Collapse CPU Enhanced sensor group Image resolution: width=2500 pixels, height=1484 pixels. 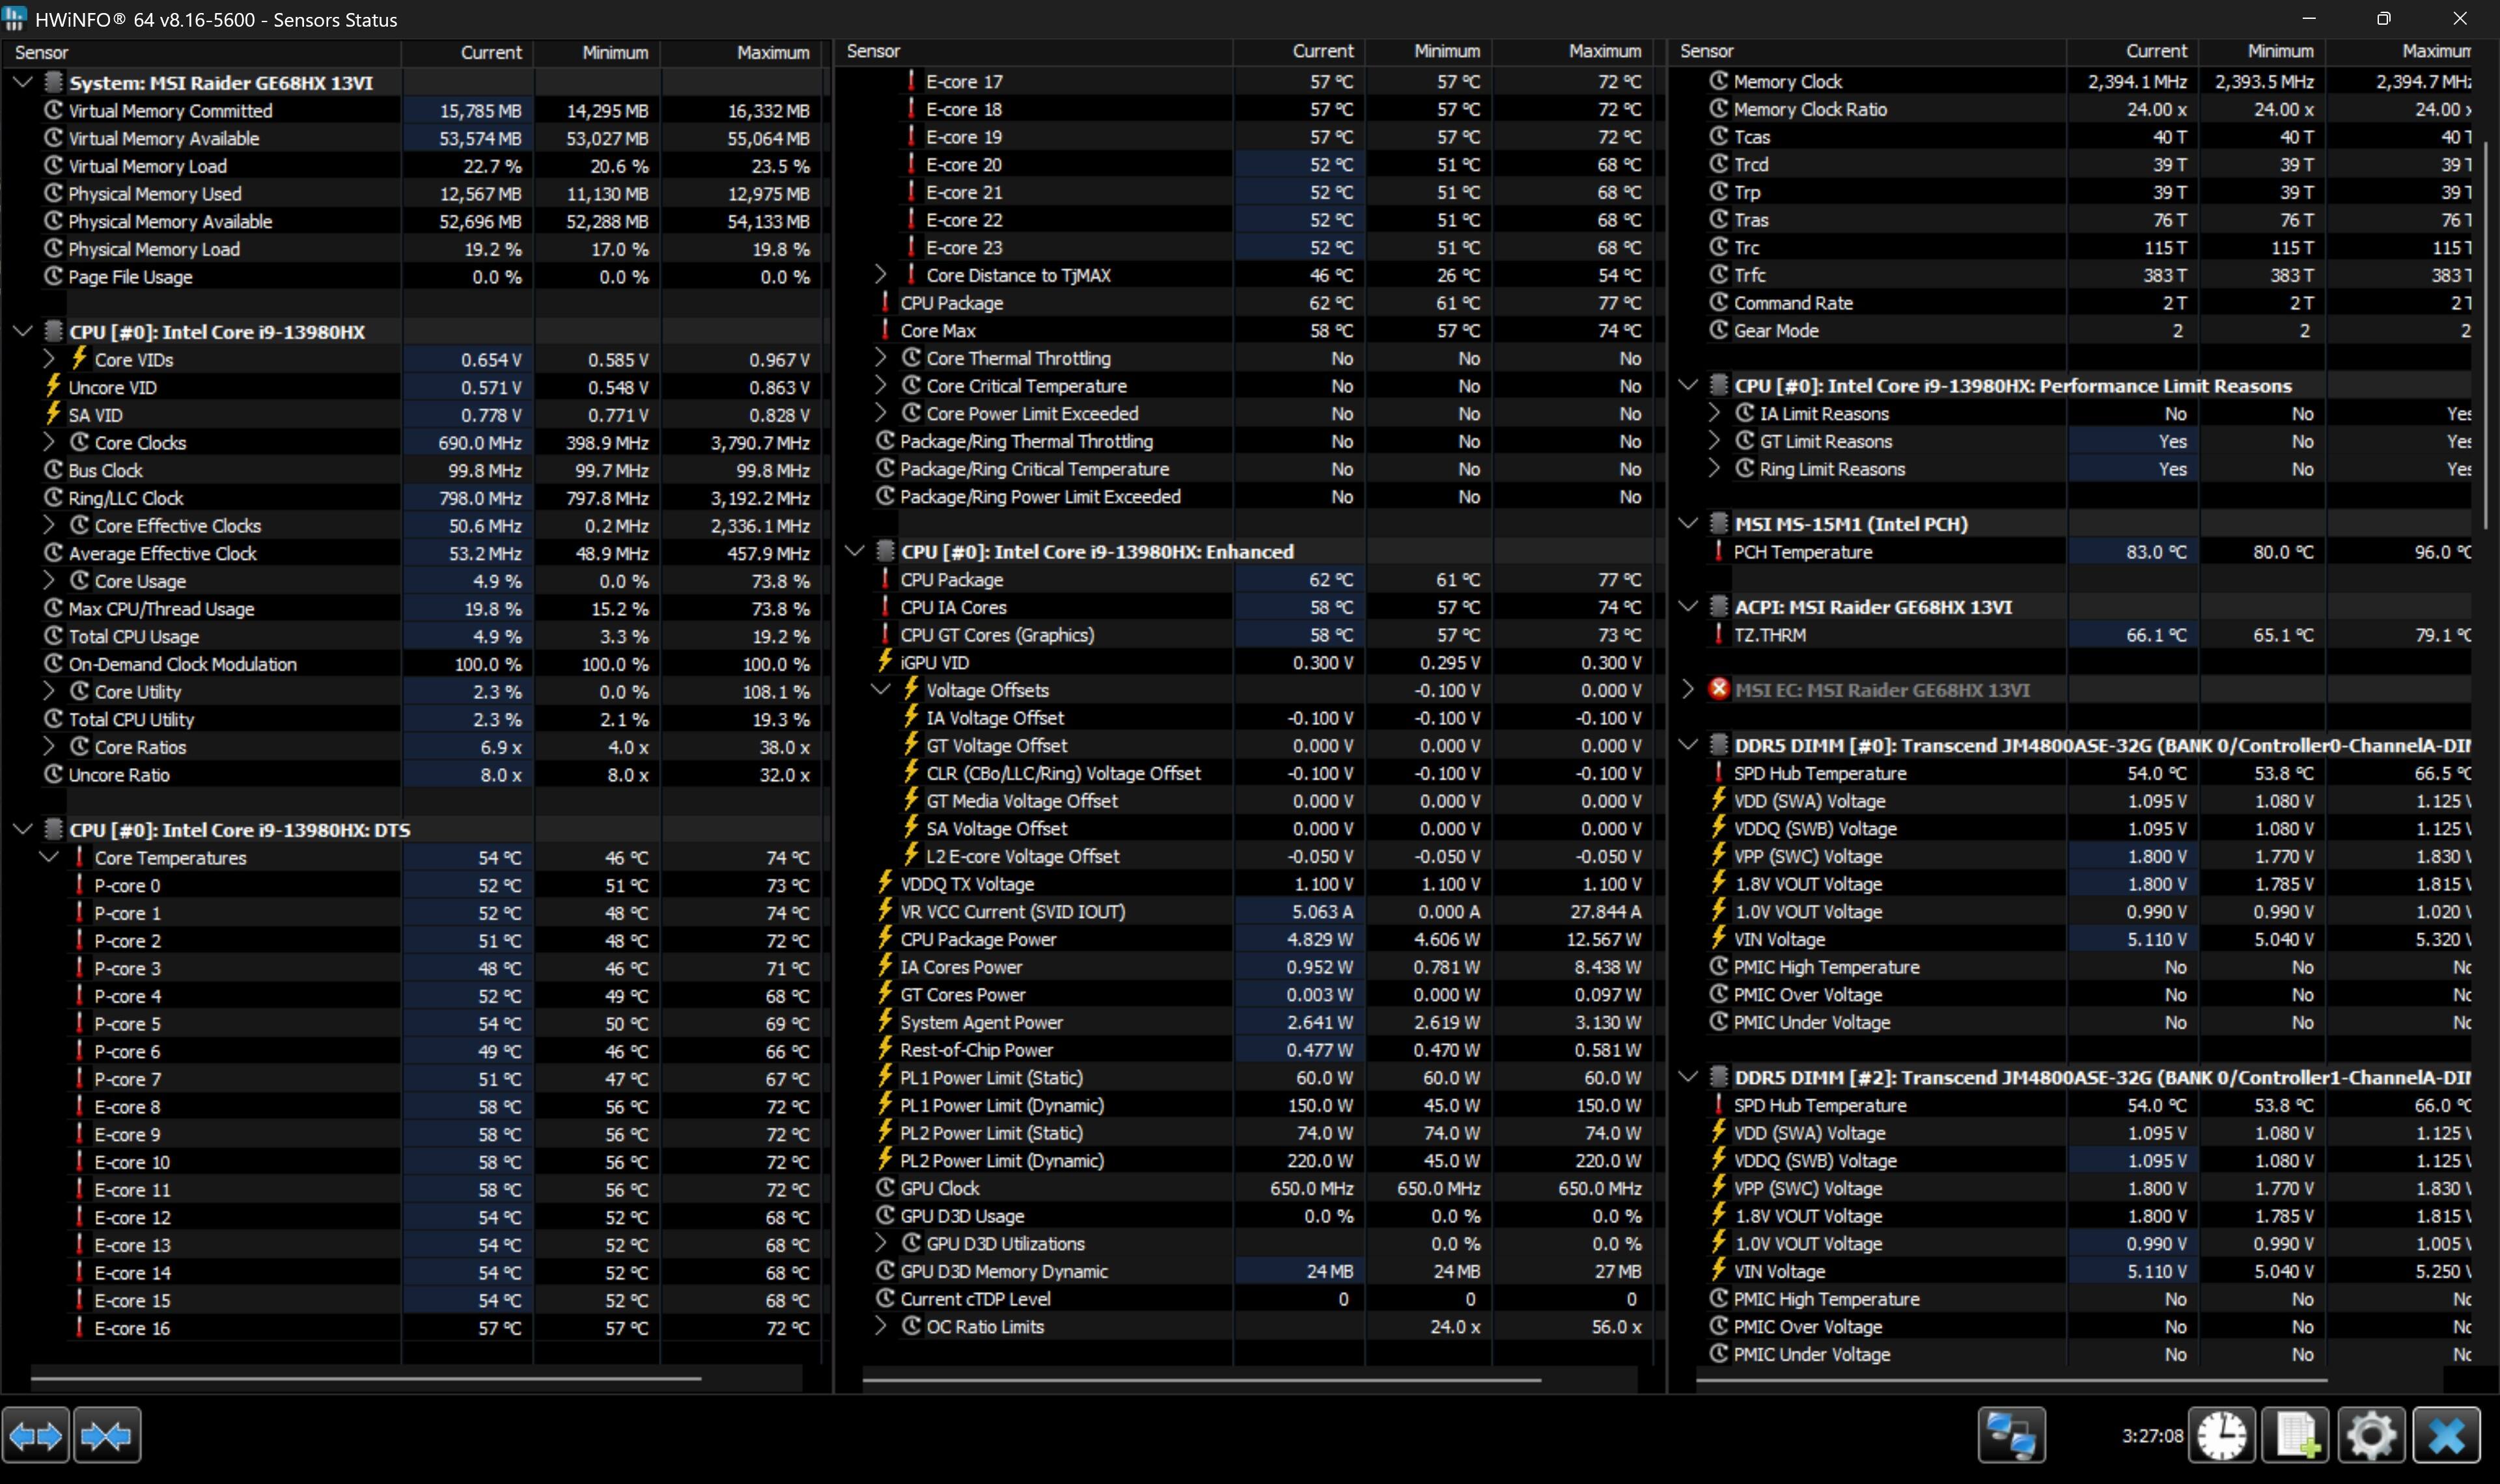click(x=855, y=551)
